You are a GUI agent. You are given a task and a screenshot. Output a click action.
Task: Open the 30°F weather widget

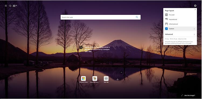pos(13,6)
